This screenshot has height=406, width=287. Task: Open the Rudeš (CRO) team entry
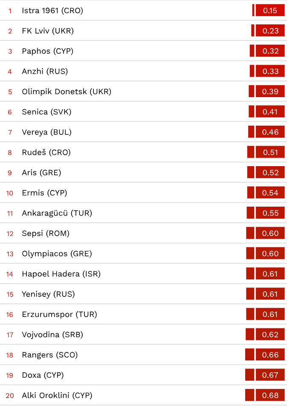[x=46, y=153]
